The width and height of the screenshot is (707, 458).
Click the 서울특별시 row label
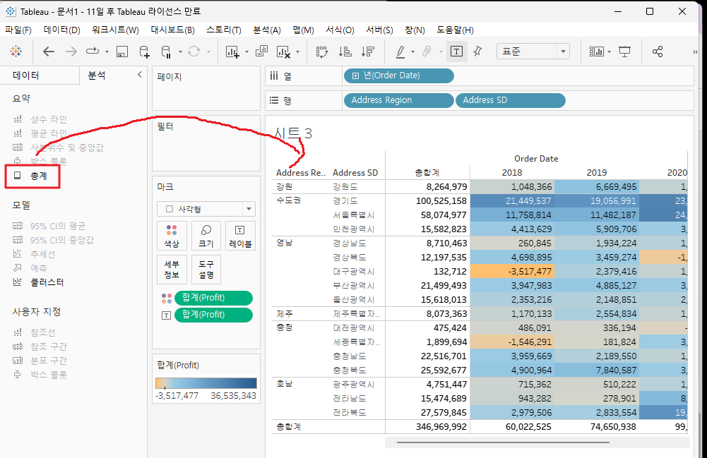[x=354, y=215]
